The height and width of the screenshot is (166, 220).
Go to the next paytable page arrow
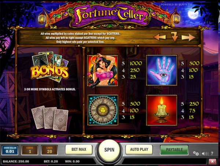188,37
